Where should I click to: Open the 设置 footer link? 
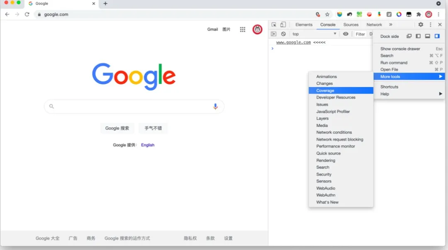pos(228,238)
